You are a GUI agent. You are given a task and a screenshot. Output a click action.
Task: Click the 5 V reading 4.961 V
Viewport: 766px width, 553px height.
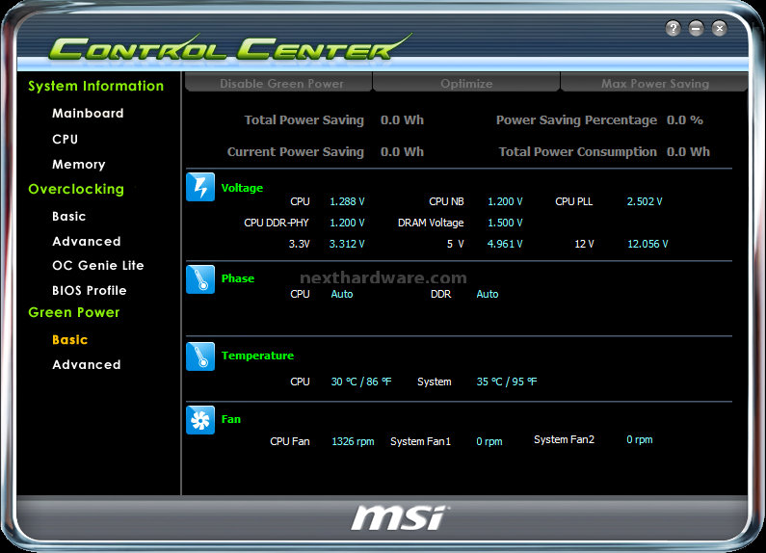(x=505, y=244)
